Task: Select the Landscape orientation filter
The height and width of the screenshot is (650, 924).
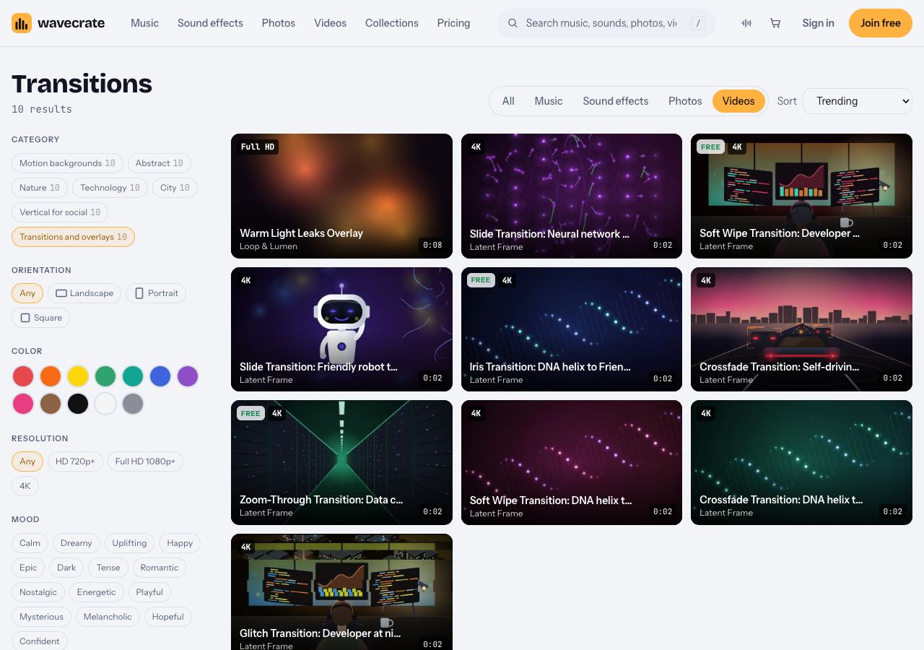Action: tap(85, 293)
